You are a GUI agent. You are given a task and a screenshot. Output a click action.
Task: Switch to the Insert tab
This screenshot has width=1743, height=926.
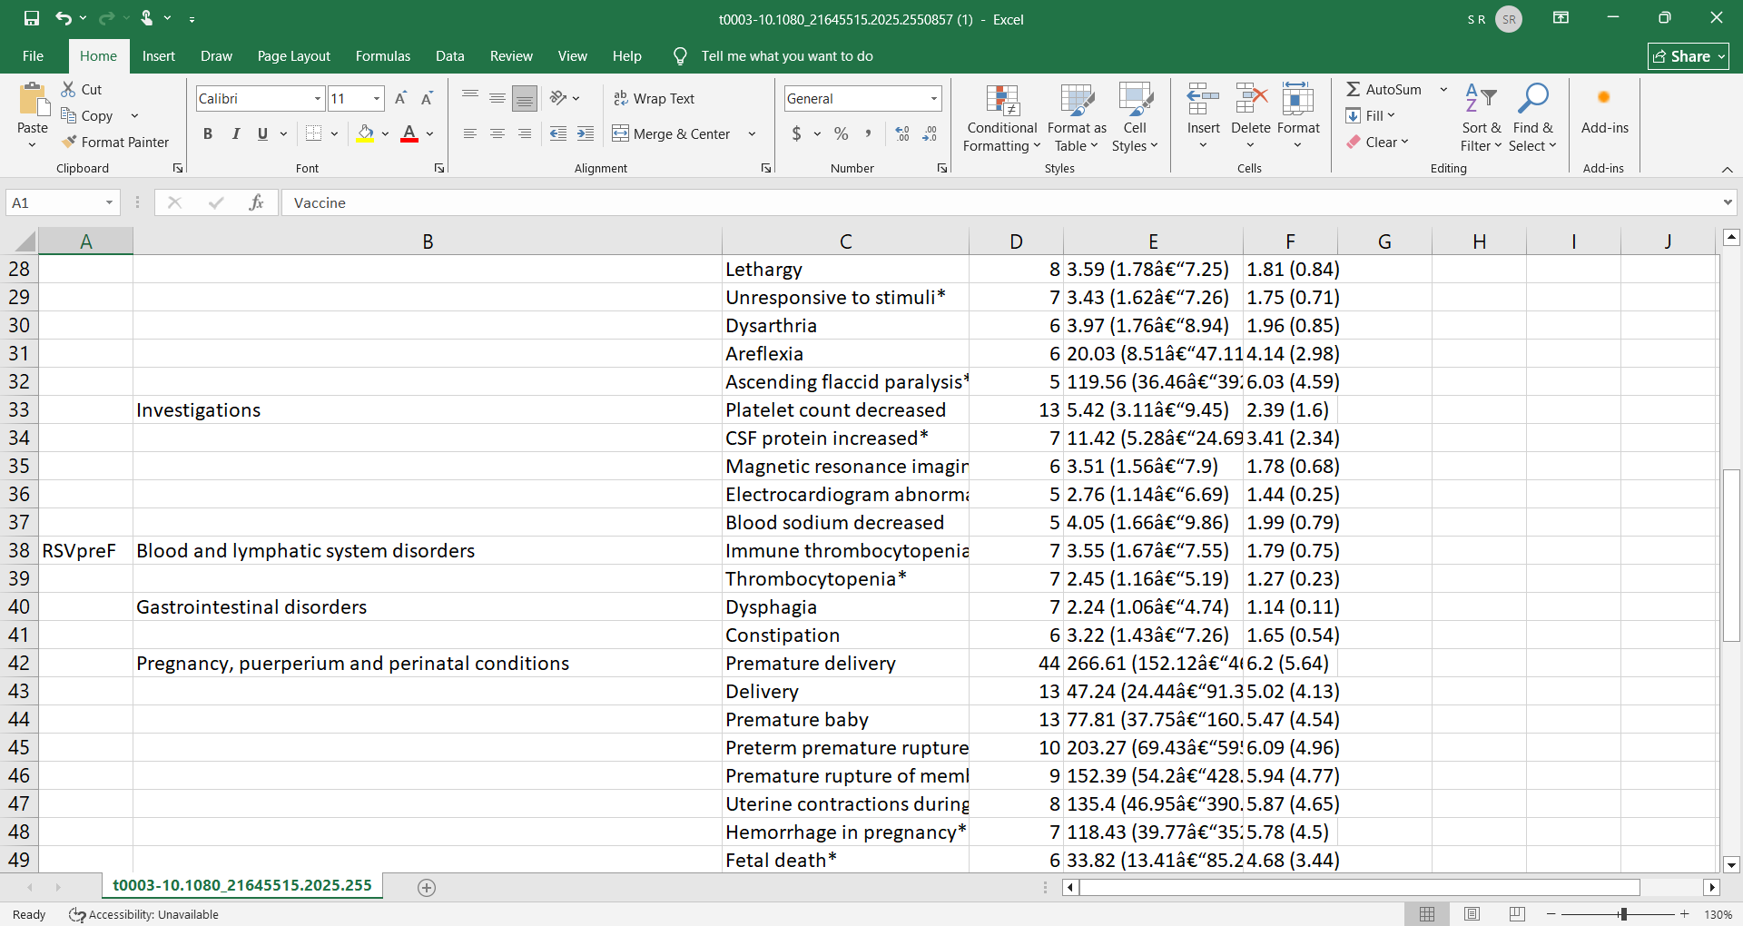[x=159, y=56]
